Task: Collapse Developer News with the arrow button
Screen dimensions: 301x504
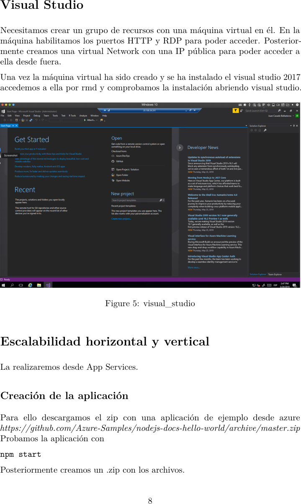Action: pyautogui.click(x=179, y=147)
